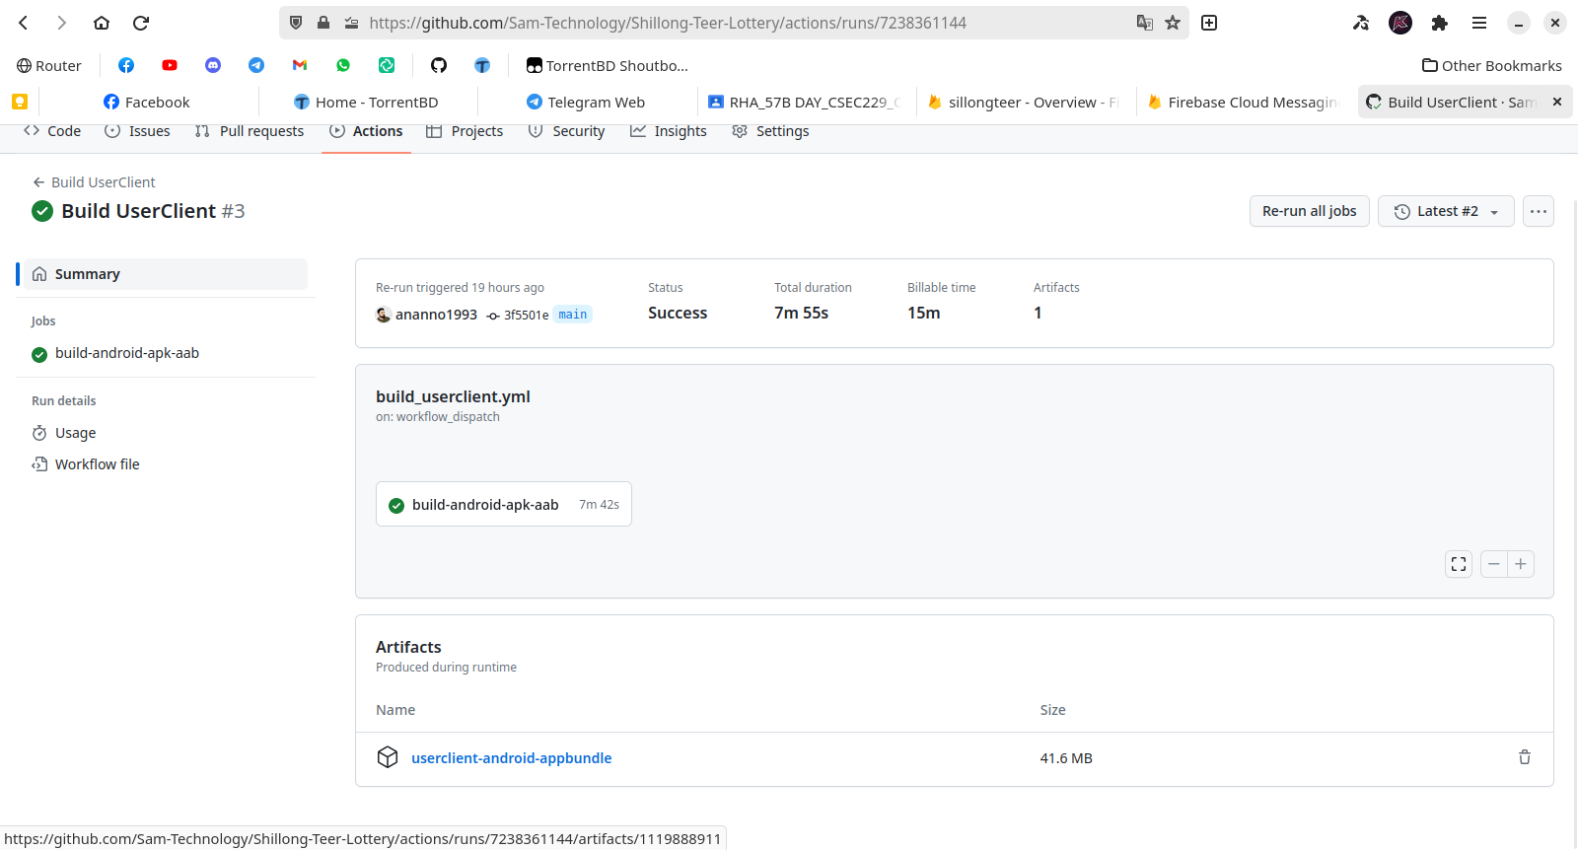Reload the page with browser refresh icon
The image size is (1578, 850).
pyautogui.click(x=141, y=23)
